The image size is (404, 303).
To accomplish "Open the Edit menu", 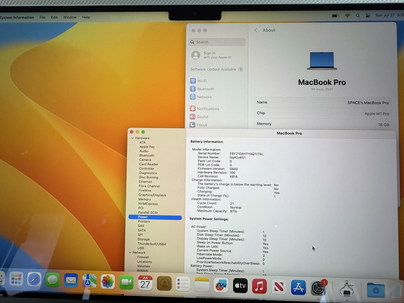I will [x=54, y=17].
